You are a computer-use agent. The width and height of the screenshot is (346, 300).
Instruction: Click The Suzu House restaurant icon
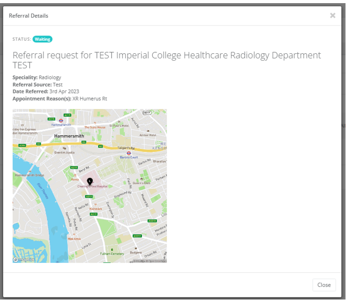(x=95, y=123)
